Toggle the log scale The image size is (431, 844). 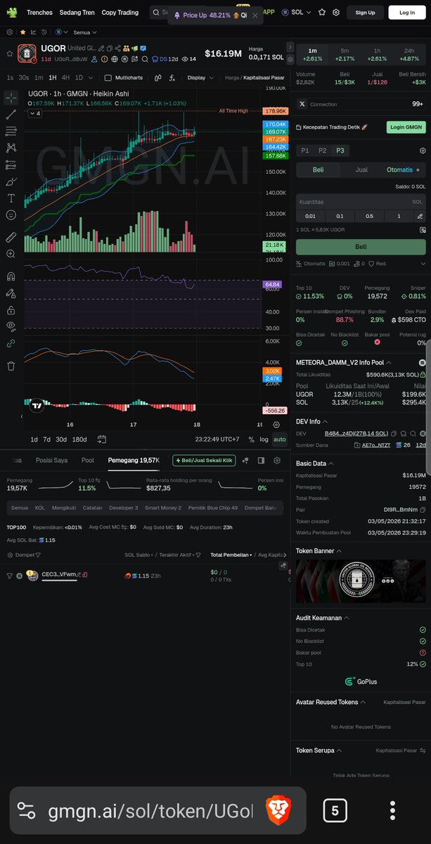coord(264,440)
